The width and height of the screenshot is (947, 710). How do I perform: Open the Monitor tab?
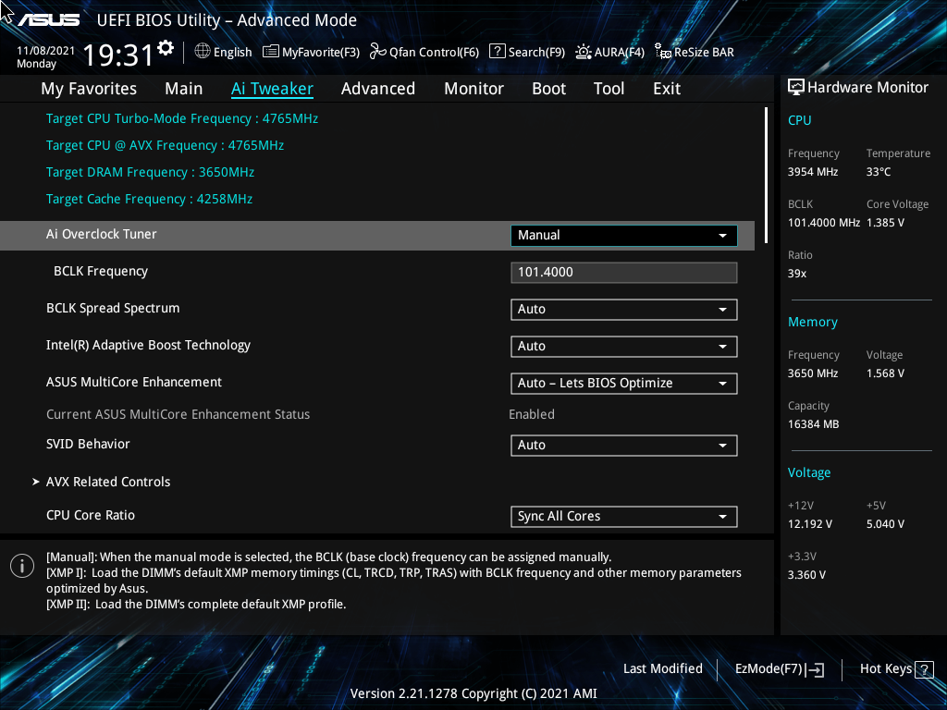[x=473, y=89]
